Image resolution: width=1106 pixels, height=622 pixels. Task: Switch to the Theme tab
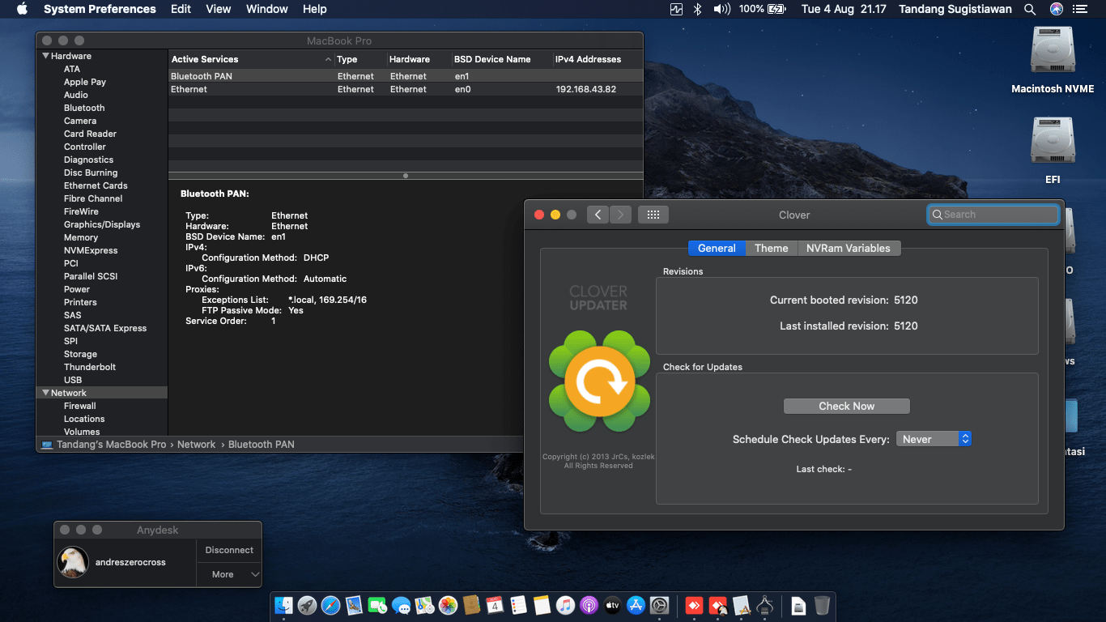point(771,248)
